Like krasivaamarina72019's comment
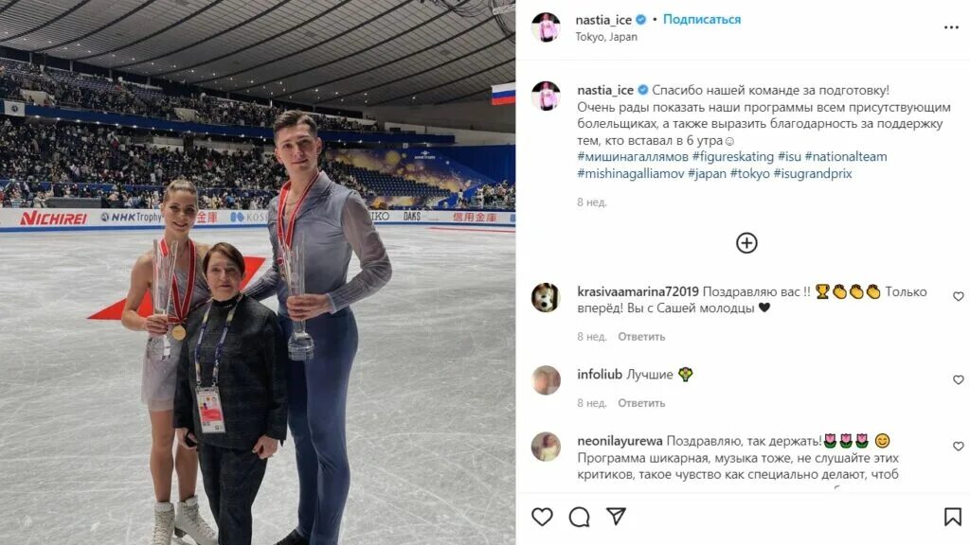 [959, 296]
